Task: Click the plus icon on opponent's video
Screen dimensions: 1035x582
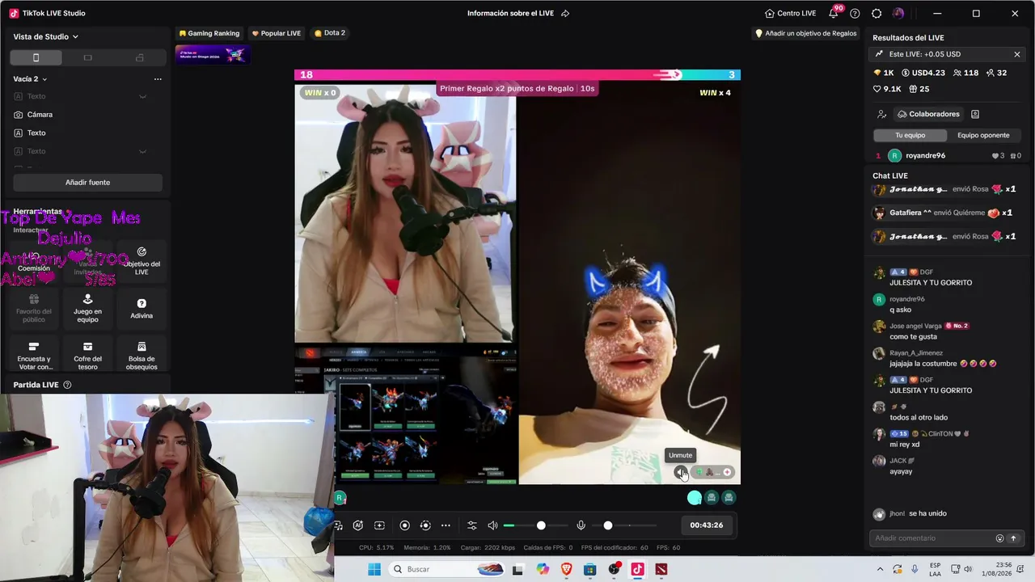Action: pos(727,472)
